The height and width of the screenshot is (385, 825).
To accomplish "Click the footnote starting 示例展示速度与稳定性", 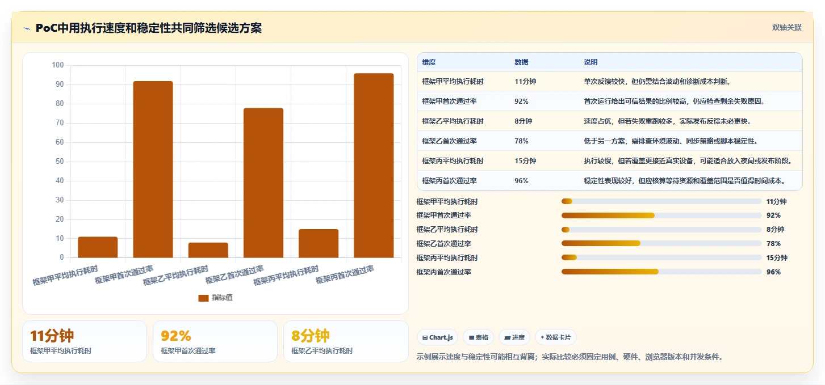I will 569,357.
